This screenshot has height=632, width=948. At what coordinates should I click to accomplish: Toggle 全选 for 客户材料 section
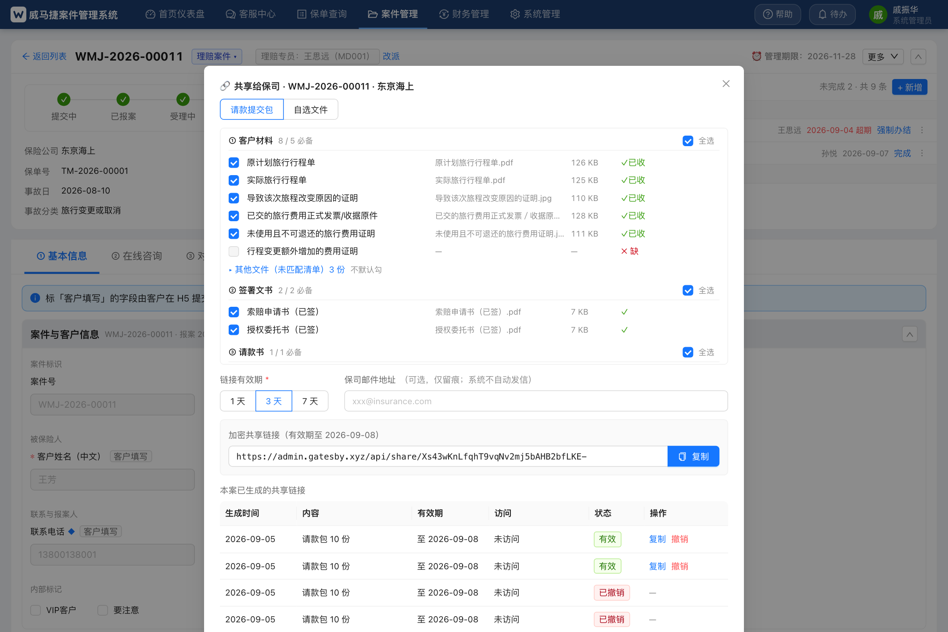(x=688, y=141)
